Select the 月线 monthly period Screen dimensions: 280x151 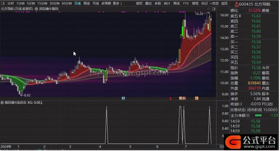(96, 3)
